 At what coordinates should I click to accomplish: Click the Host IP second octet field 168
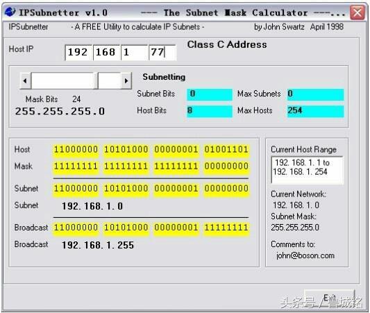(x=107, y=52)
